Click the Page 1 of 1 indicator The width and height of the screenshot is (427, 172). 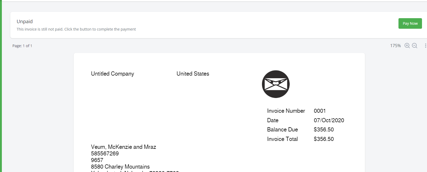pos(22,45)
